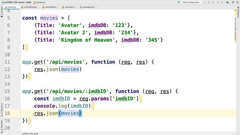Click 'res' on line 18

click(x=39, y=113)
